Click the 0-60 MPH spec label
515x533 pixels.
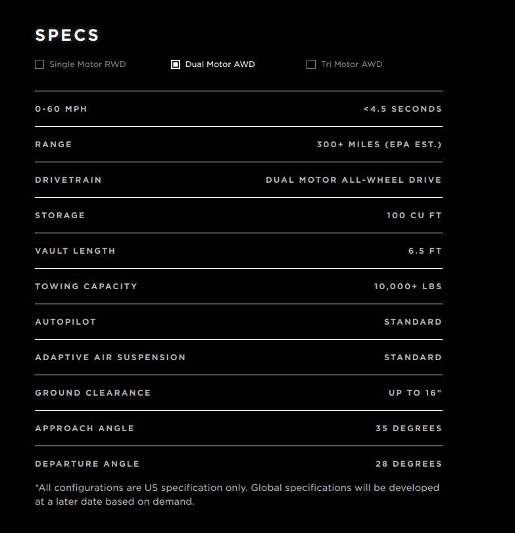[61, 109]
